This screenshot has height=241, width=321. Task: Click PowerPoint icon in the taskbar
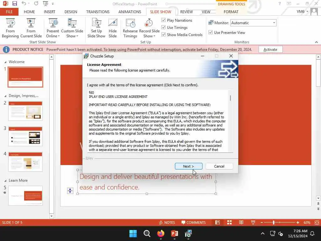174,233
